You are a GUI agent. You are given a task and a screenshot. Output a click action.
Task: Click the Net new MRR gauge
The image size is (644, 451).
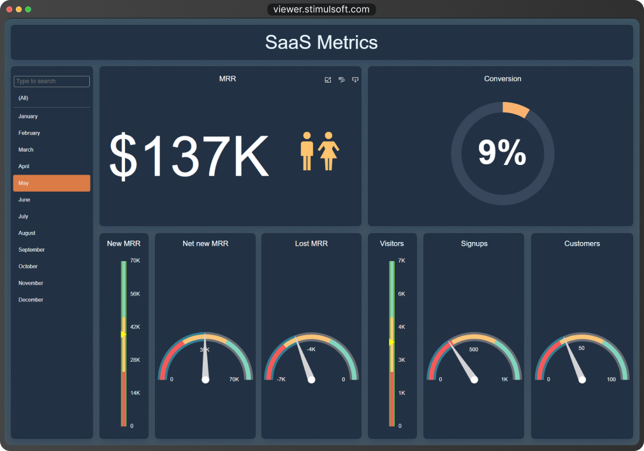click(205, 360)
